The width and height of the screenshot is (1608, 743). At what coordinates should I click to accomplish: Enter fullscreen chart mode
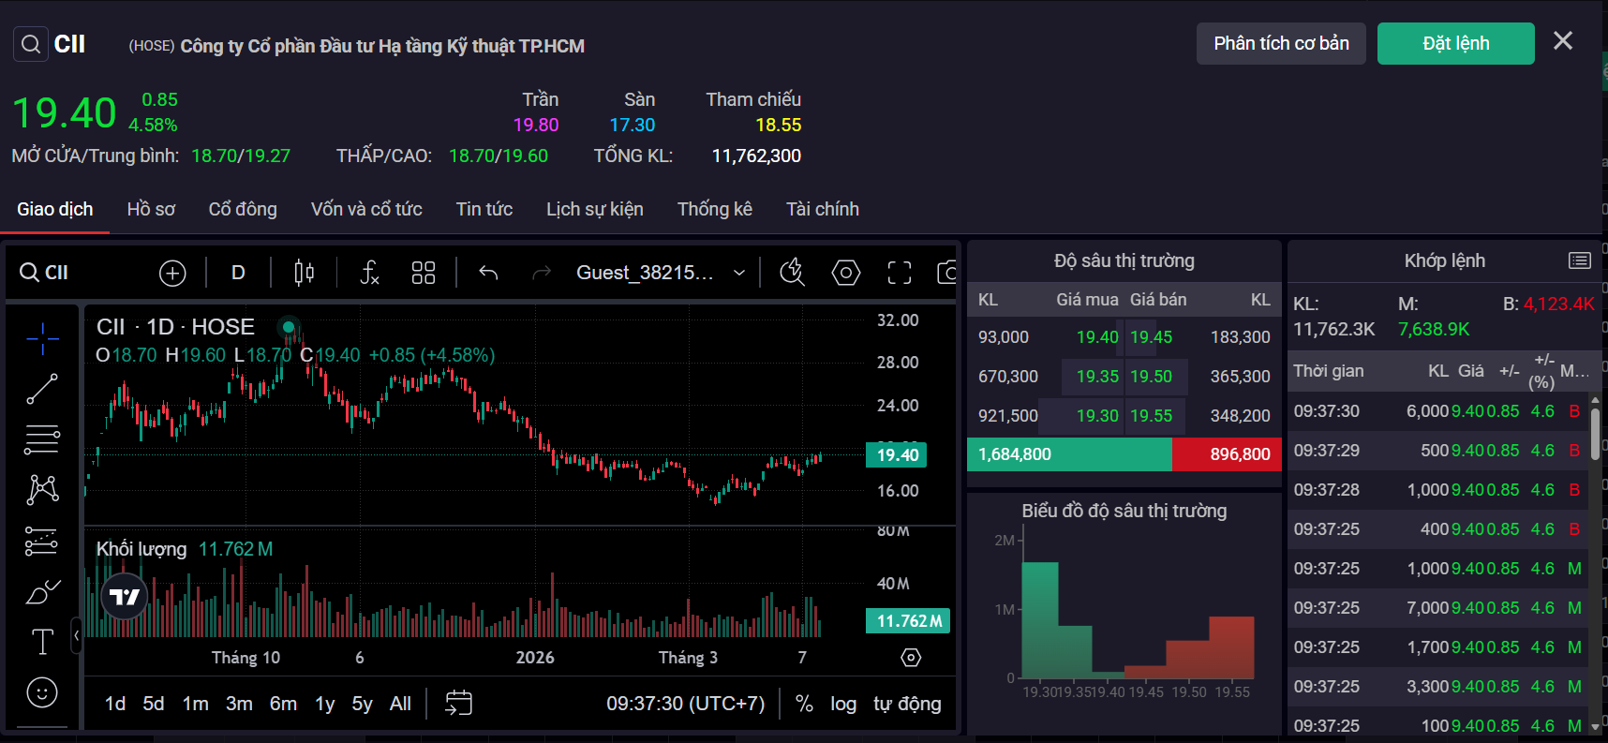899,273
